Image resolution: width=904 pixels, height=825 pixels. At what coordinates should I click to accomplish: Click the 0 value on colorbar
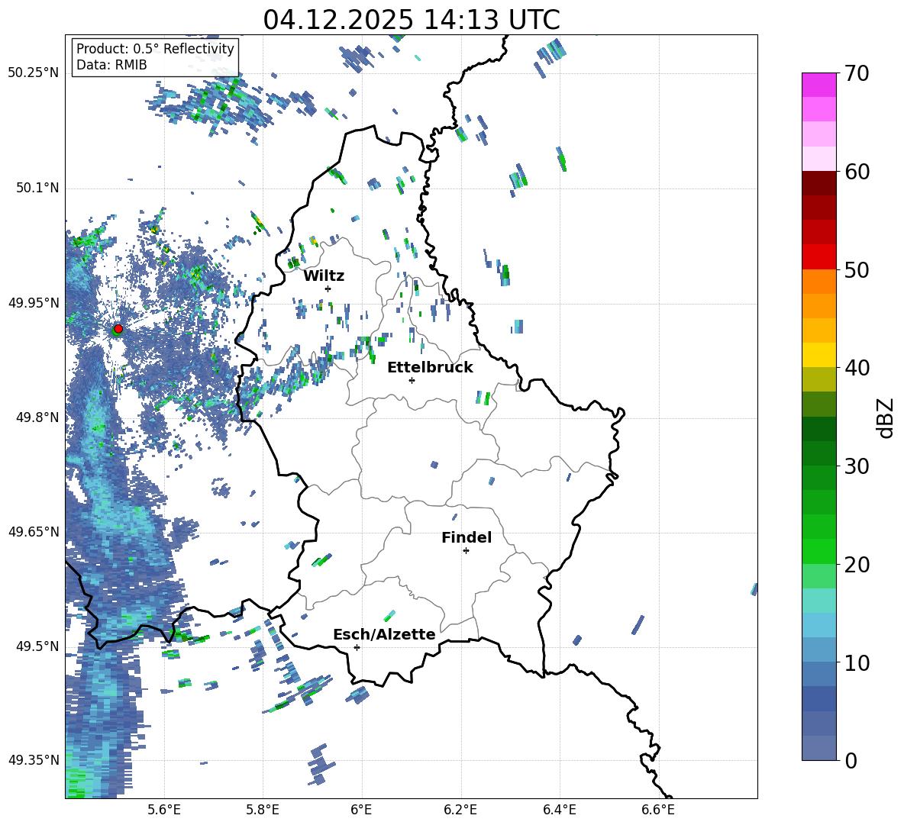pyautogui.click(x=851, y=760)
